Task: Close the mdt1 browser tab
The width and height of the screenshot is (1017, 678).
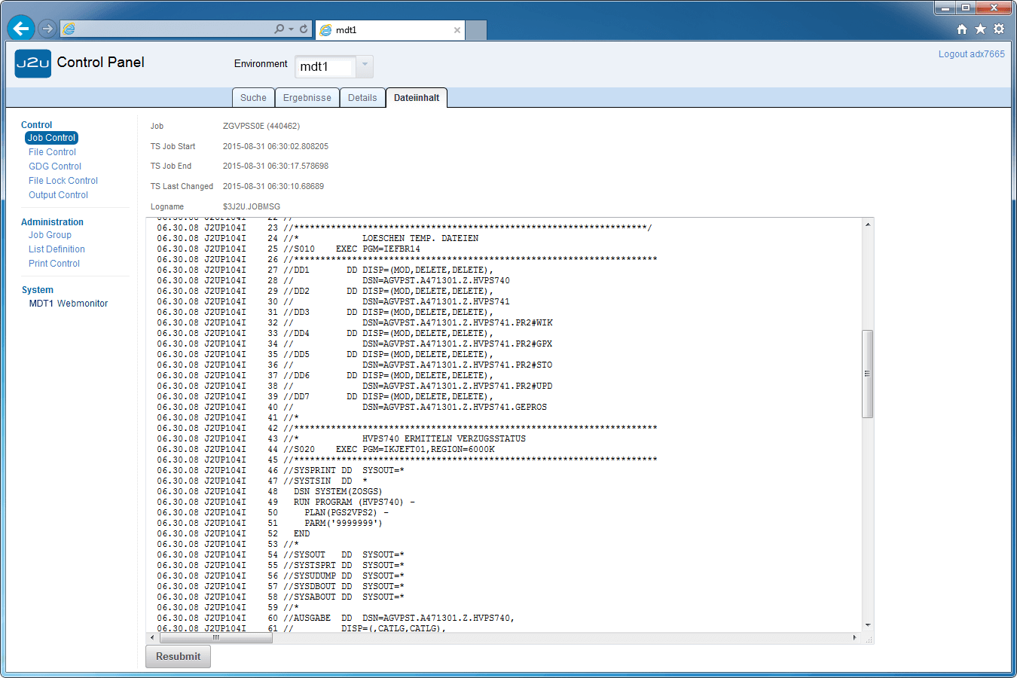Action: pos(457,30)
